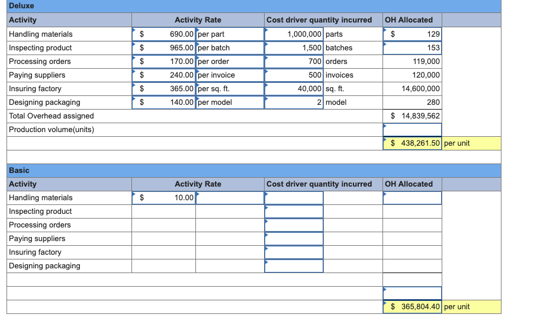Select the 700 orders quantity field
Viewport: 537px width, 327px height.
(x=294, y=62)
